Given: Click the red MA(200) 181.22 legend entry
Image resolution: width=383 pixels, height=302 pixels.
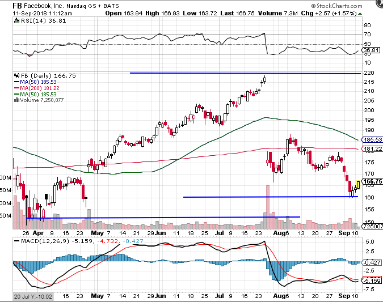Looking at the screenshot, I should pos(37,88).
